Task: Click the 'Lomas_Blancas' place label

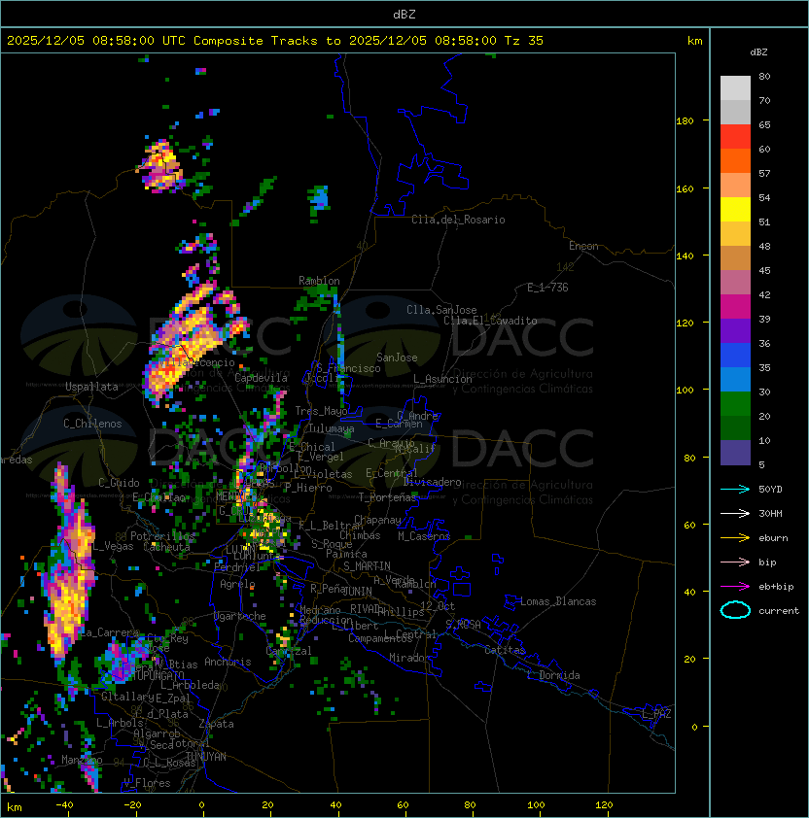Action: tap(558, 601)
